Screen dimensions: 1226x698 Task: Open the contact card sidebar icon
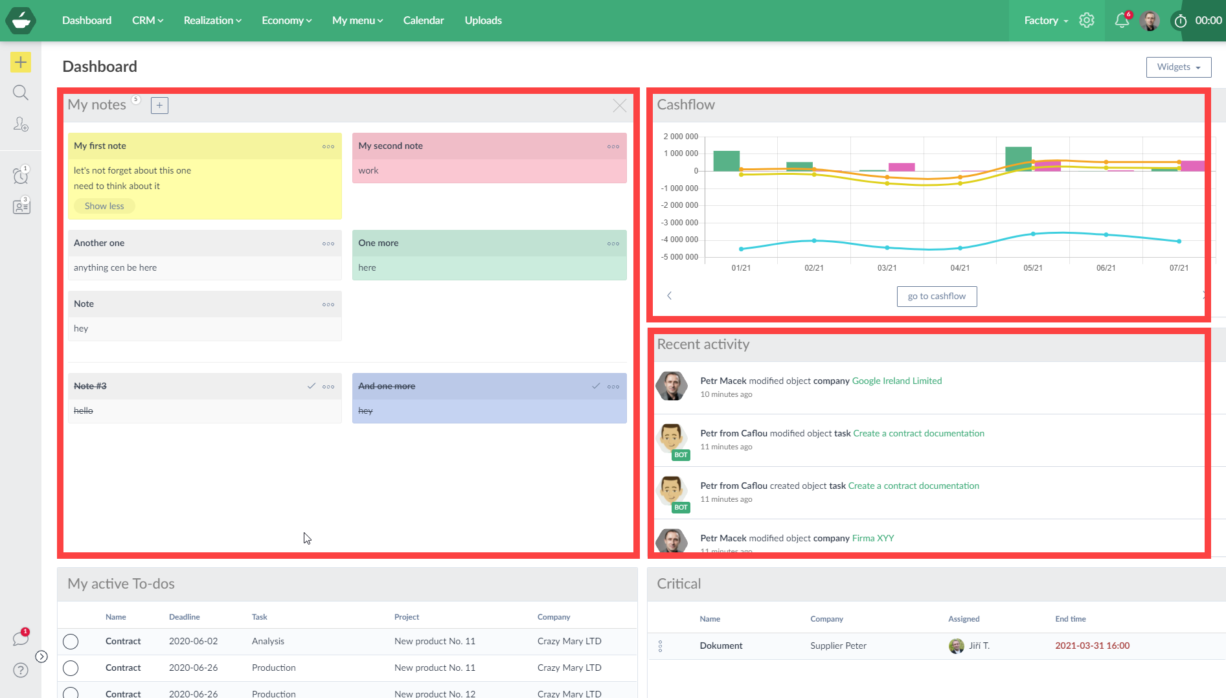[21, 206]
